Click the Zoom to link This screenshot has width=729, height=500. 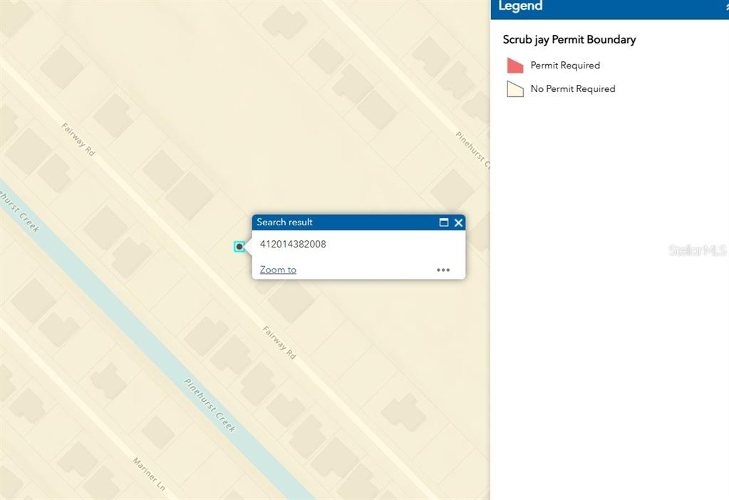[x=278, y=270]
